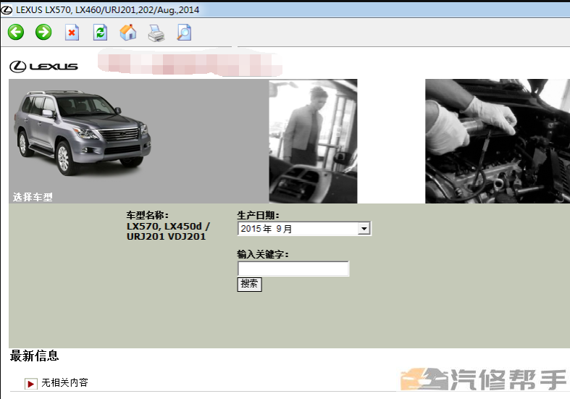The width and height of the screenshot is (570, 399).
Task: Click the Lexus LX SUV image
Action: tap(82, 133)
